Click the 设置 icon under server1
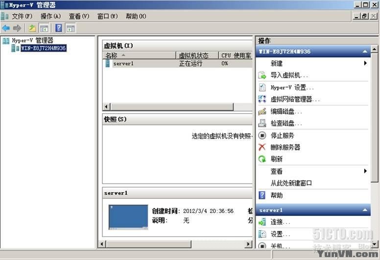The image size is (380, 260). (262, 234)
